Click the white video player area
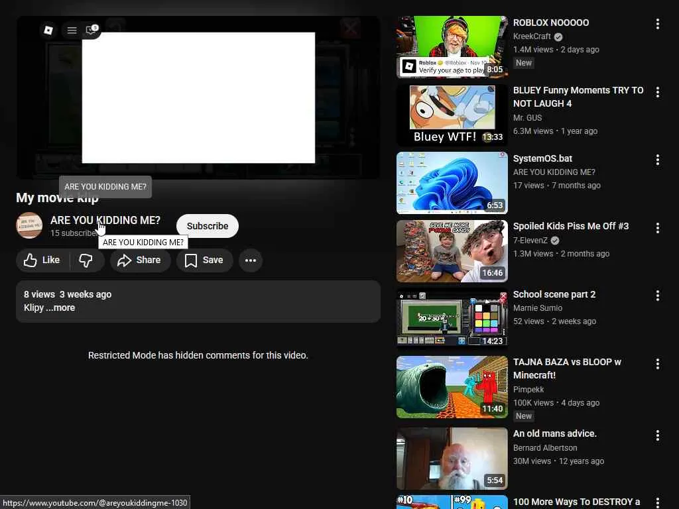Image resolution: width=679 pixels, height=509 pixels. click(198, 98)
